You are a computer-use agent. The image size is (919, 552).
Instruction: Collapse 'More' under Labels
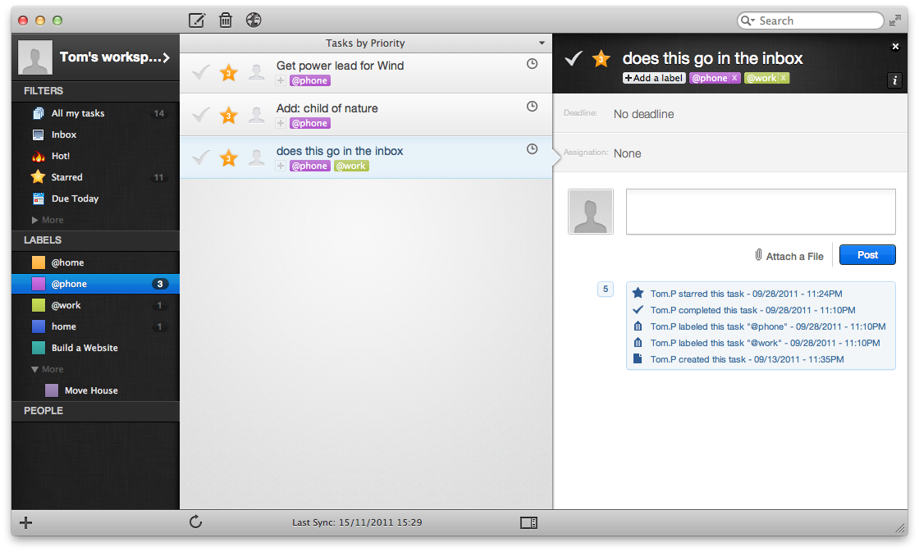48,369
